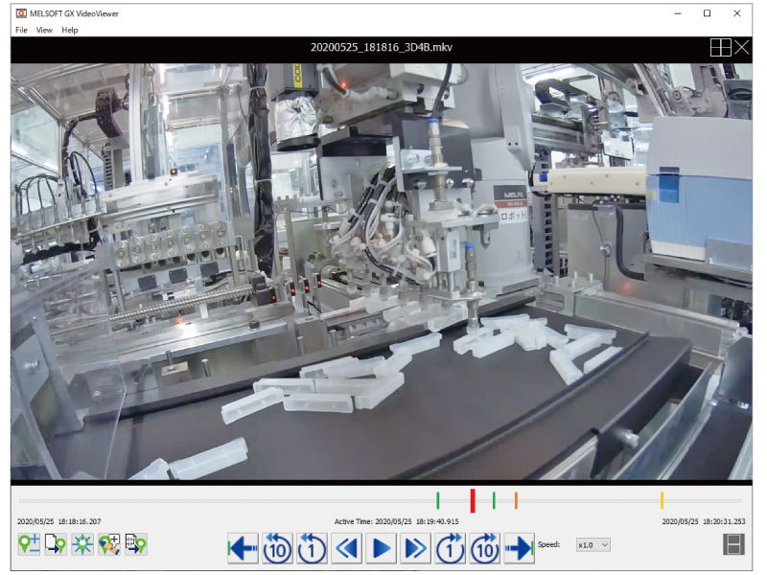Step back 1 second
The image size is (767, 575).
(312, 548)
